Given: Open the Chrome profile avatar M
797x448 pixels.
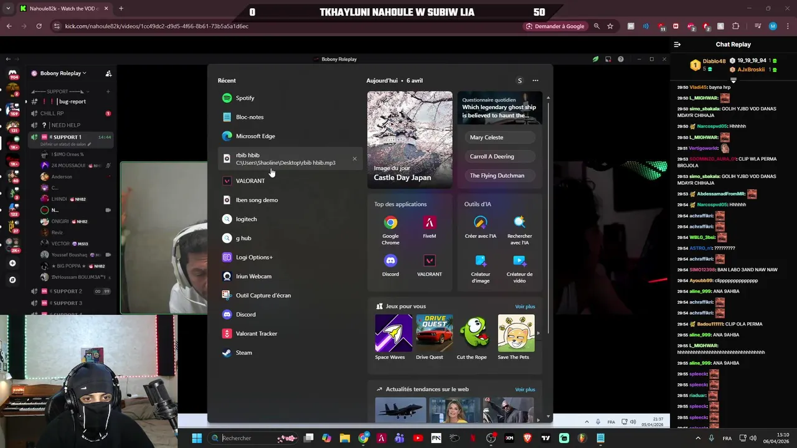Looking at the screenshot, I should [x=773, y=26].
